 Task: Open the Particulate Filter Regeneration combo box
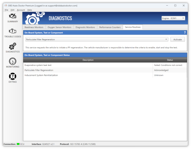click(97, 39)
